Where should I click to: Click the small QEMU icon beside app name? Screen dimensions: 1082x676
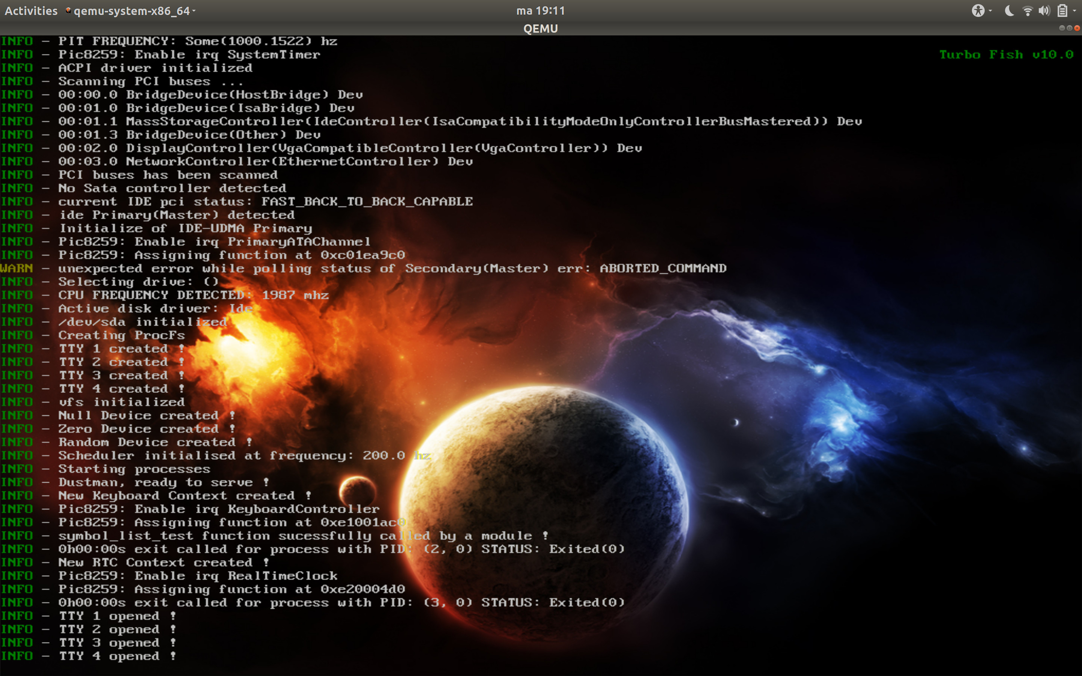click(x=68, y=10)
